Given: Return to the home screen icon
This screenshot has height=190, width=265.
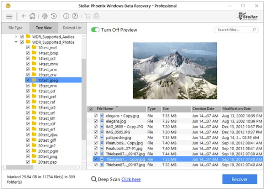Looking at the screenshot, I should coord(32,16).
